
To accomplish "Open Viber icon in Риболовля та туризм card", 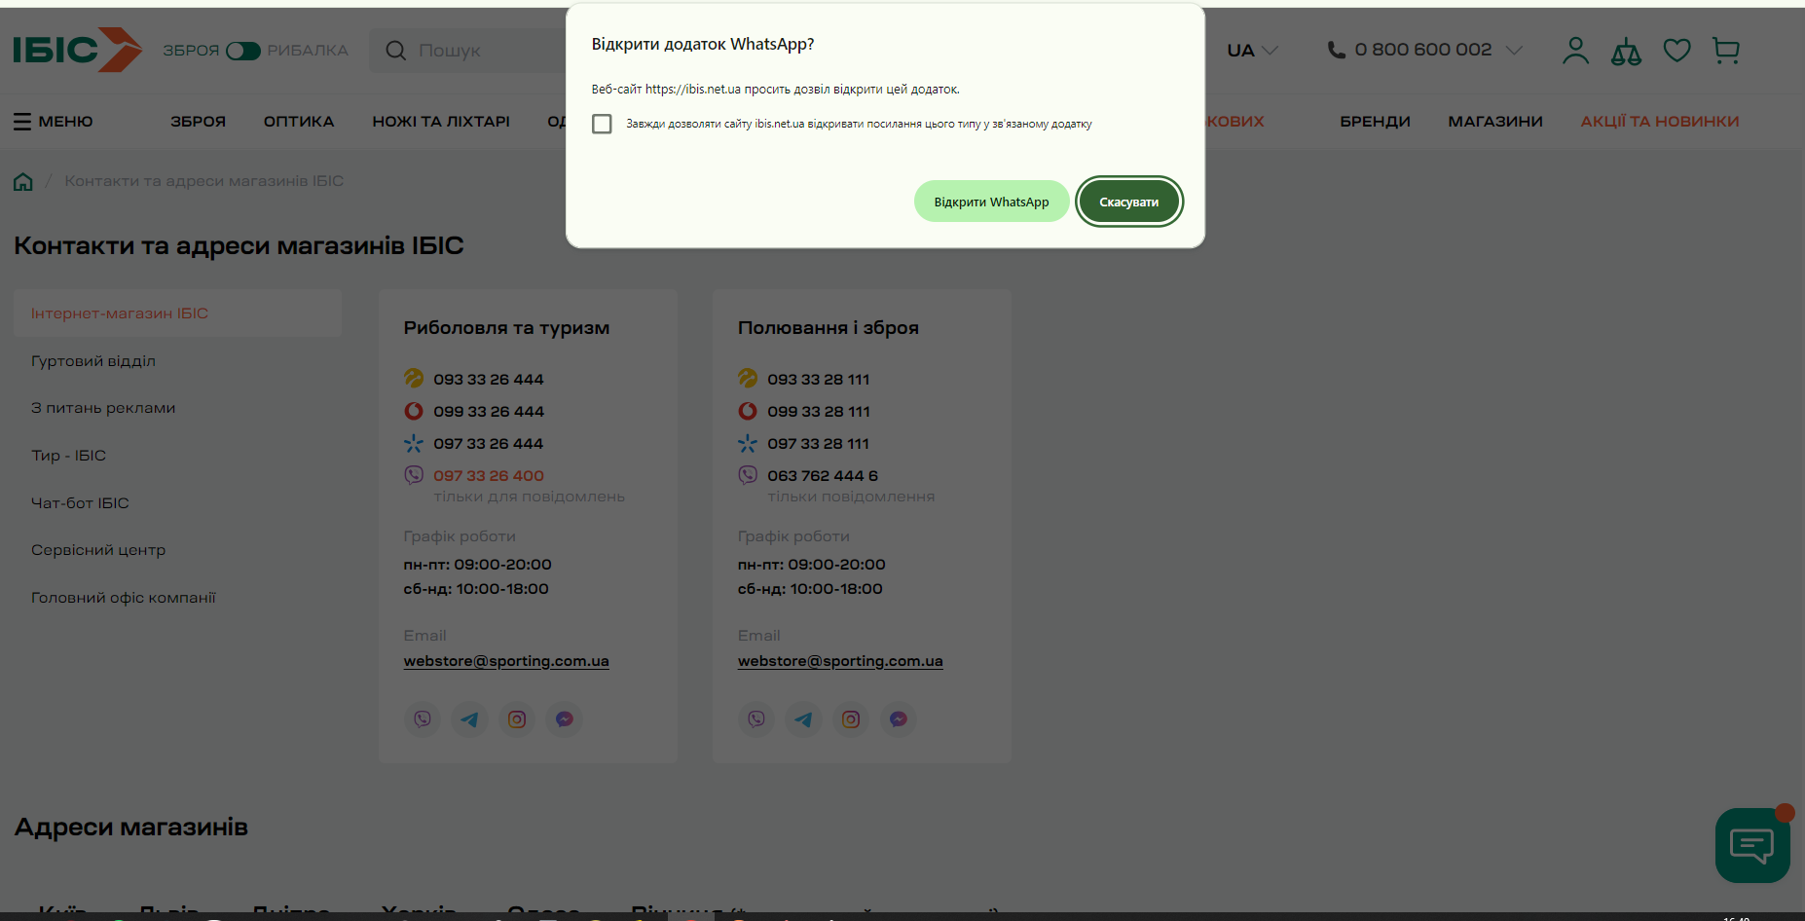I will tap(423, 719).
